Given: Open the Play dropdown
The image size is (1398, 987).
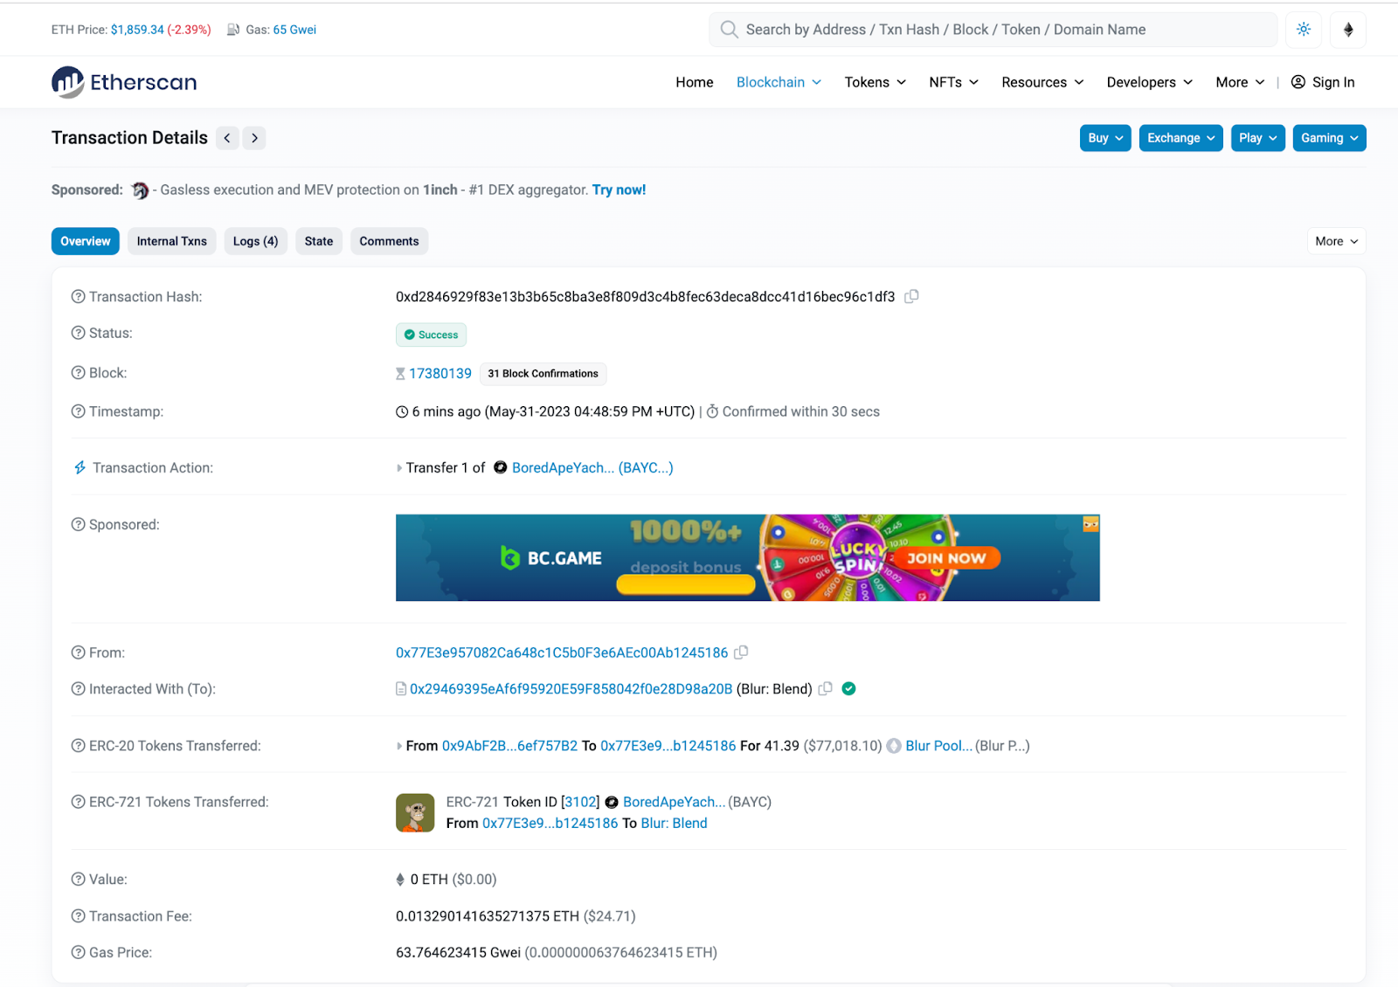Looking at the screenshot, I should click(x=1258, y=138).
